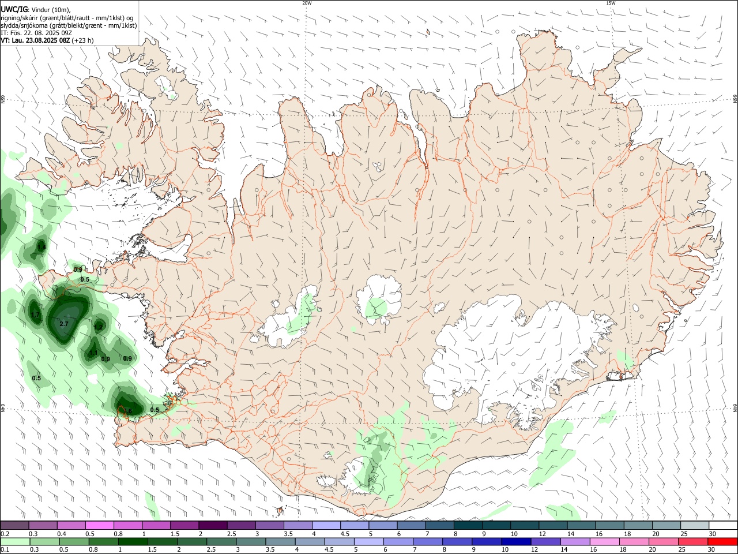738x554 pixels.
Task: Select the red-pink 25–30 swatch in the bottom legend row
Action: (x=693, y=541)
